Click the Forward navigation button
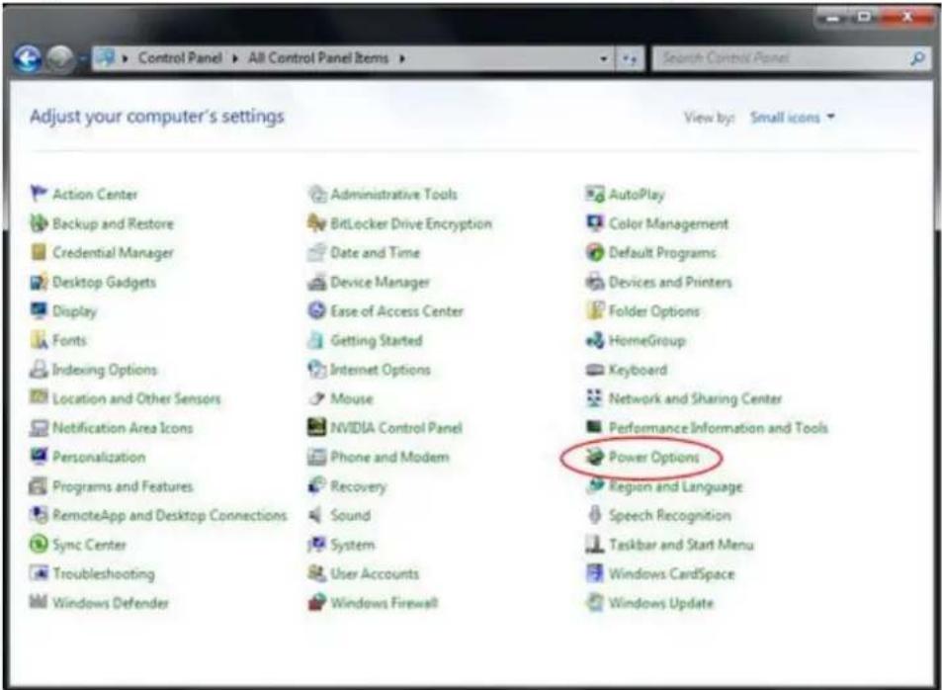The height and width of the screenshot is (690, 942). pyautogui.click(x=60, y=59)
